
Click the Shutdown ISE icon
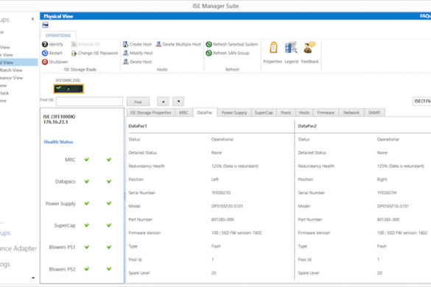coord(45,62)
